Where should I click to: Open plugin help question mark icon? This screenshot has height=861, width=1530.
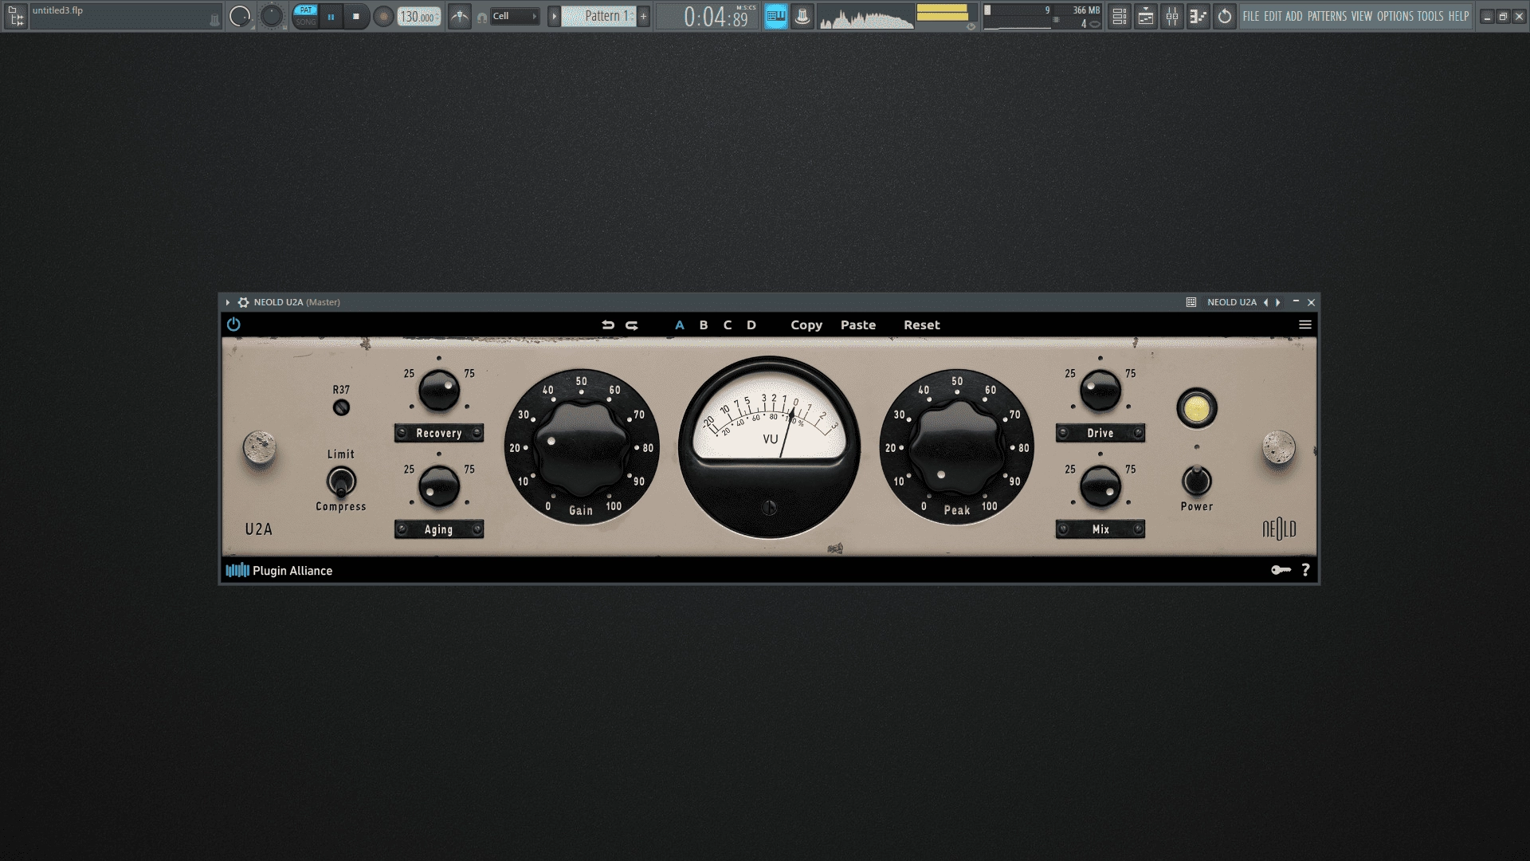1305,570
